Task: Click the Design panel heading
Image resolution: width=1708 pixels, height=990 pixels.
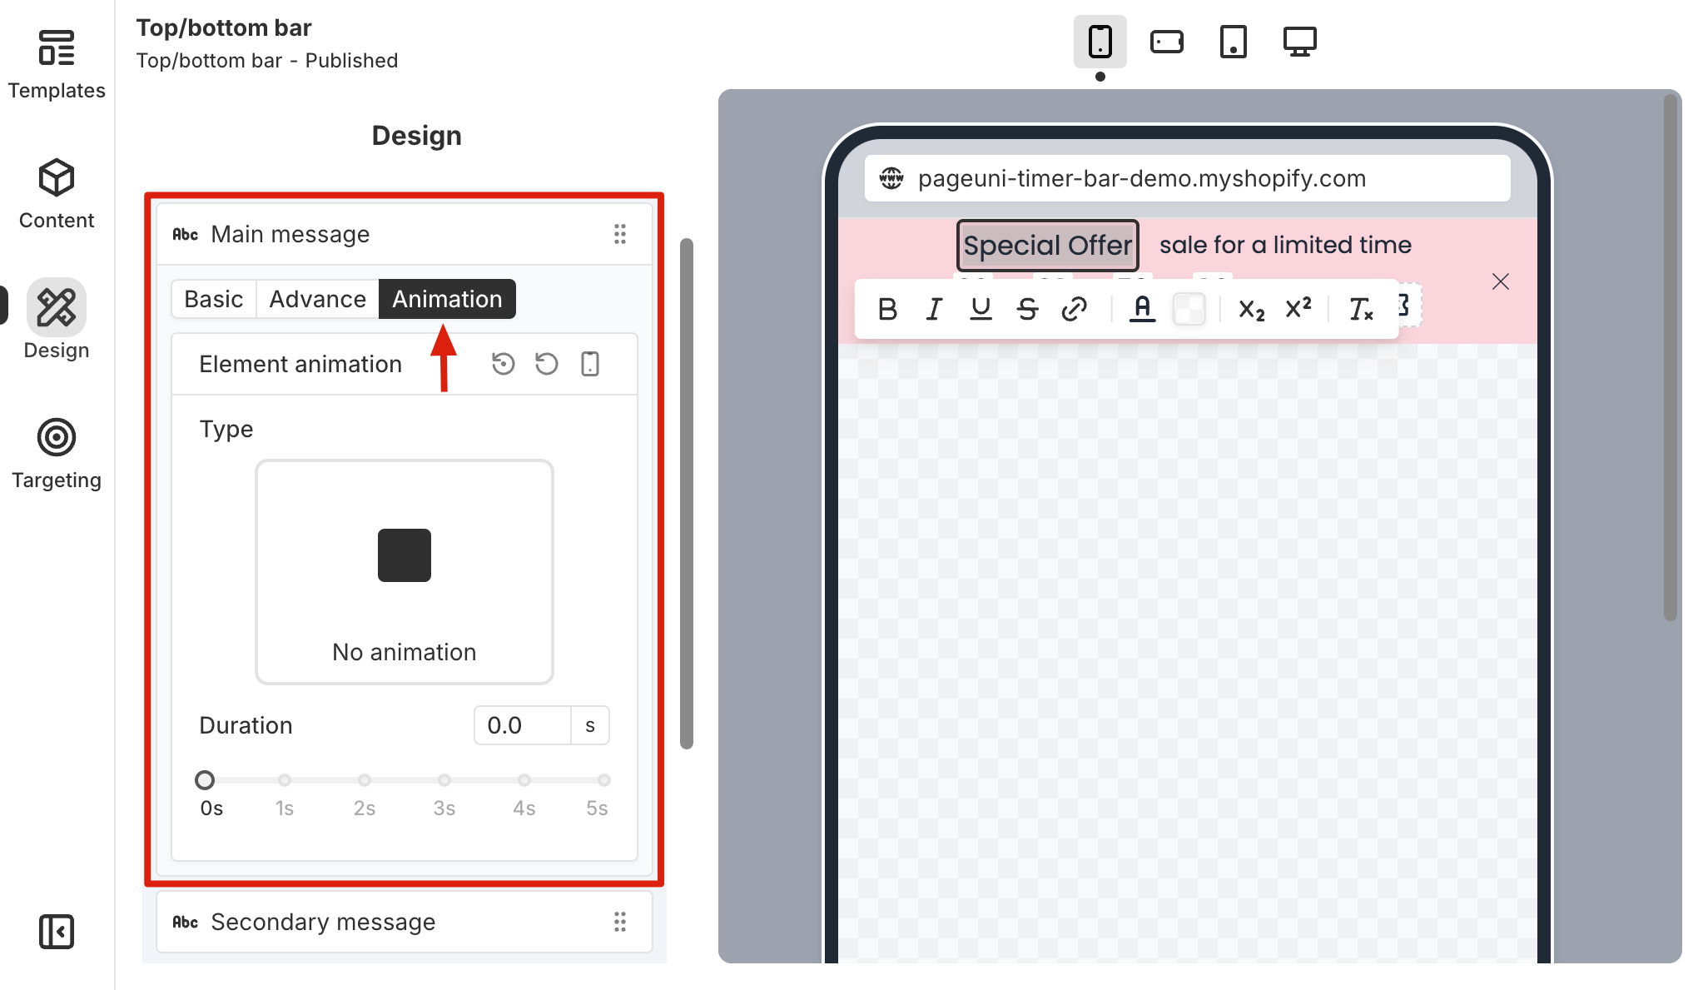Action: coord(416,136)
